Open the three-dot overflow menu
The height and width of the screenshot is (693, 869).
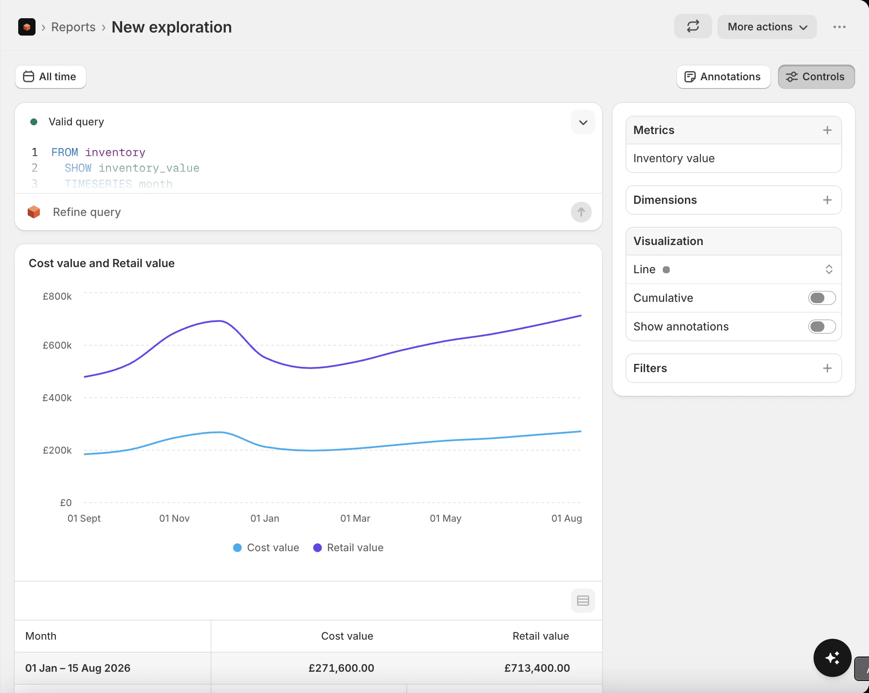[x=839, y=27]
